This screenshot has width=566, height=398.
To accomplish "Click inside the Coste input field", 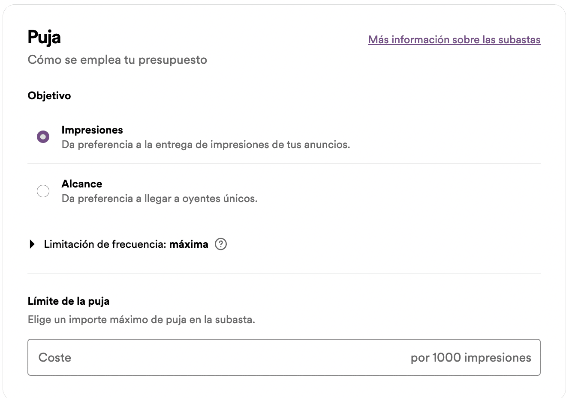I will (x=172, y=357).
